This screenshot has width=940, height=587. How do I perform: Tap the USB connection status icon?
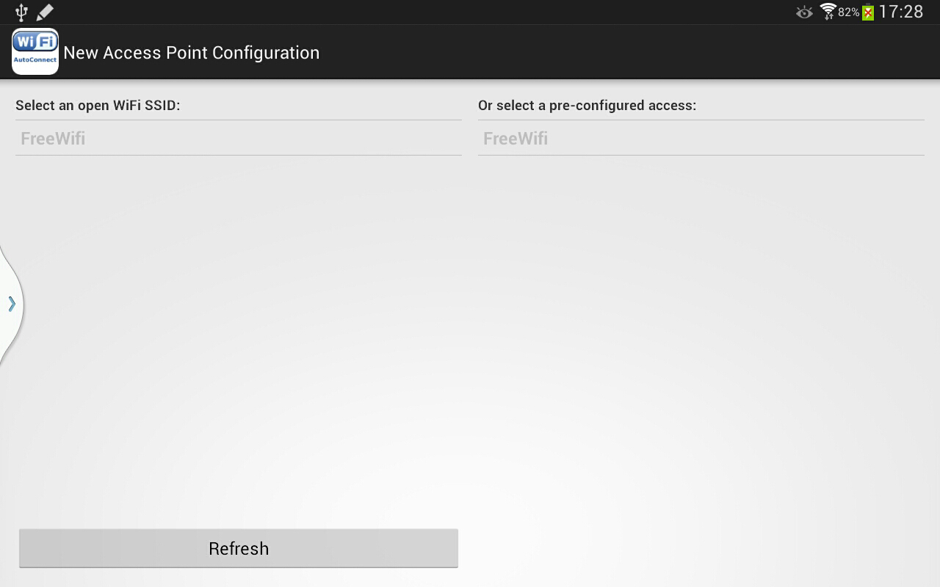[21, 12]
